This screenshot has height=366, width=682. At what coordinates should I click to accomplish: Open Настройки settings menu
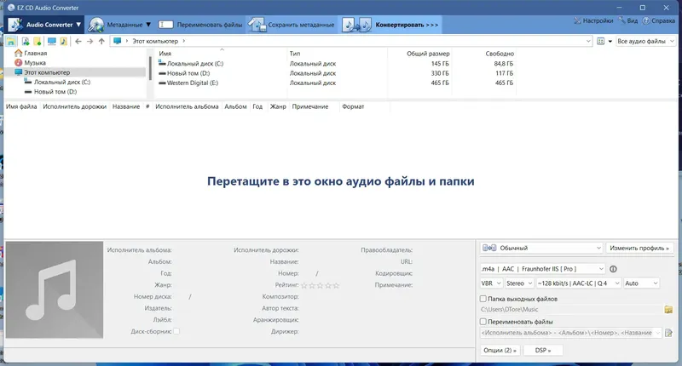(x=593, y=20)
